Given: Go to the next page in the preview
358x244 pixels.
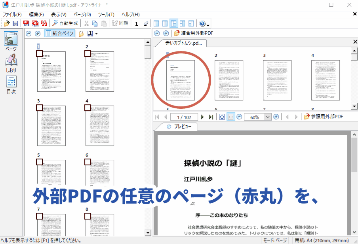Looking at the screenshot, I should [x=203, y=117].
